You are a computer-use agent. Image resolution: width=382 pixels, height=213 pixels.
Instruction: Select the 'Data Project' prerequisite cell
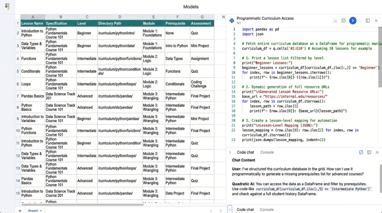coord(177,193)
